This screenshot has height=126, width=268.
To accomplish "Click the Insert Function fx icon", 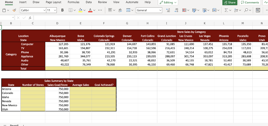I will pos(30,18).
